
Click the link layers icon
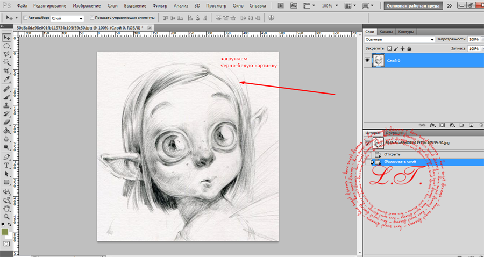click(422, 125)
